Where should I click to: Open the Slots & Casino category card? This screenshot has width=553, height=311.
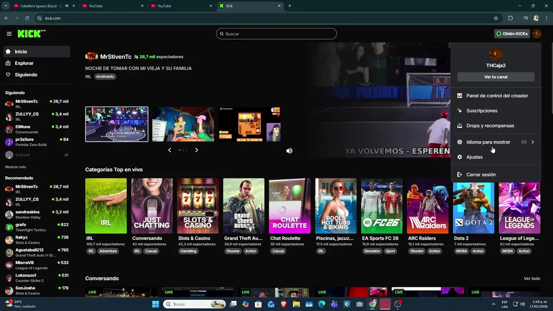point(198,206)
